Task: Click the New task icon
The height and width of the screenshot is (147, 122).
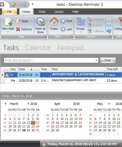Action: click(x=8, y=22)
